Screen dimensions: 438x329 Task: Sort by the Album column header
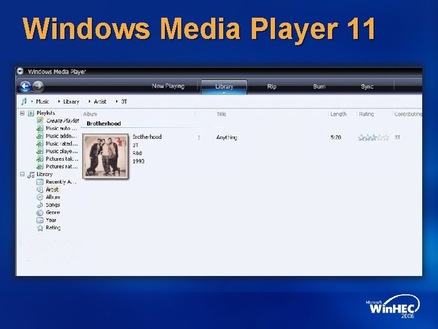90,114
